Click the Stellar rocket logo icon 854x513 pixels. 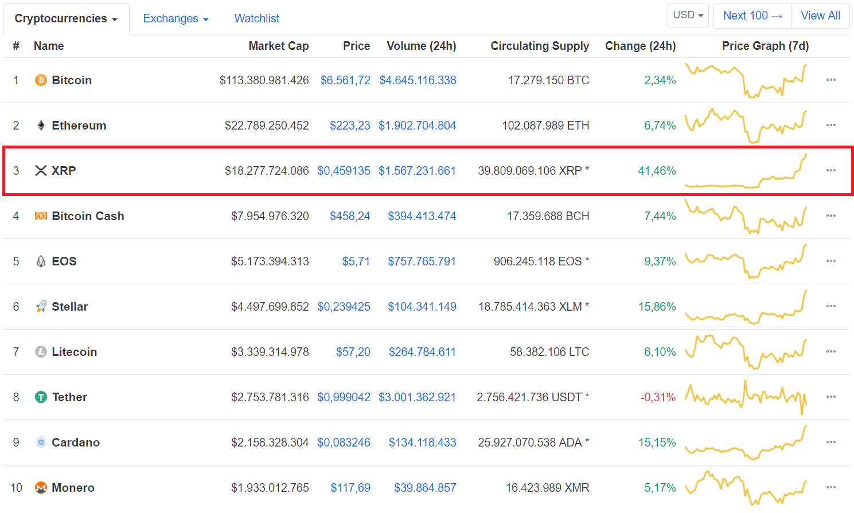[x=41, y=307]
